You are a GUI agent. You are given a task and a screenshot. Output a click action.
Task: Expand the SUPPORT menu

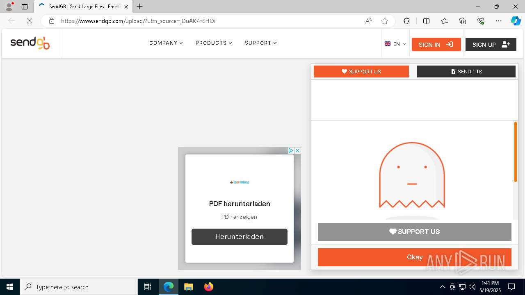click(x=261, y=43)
